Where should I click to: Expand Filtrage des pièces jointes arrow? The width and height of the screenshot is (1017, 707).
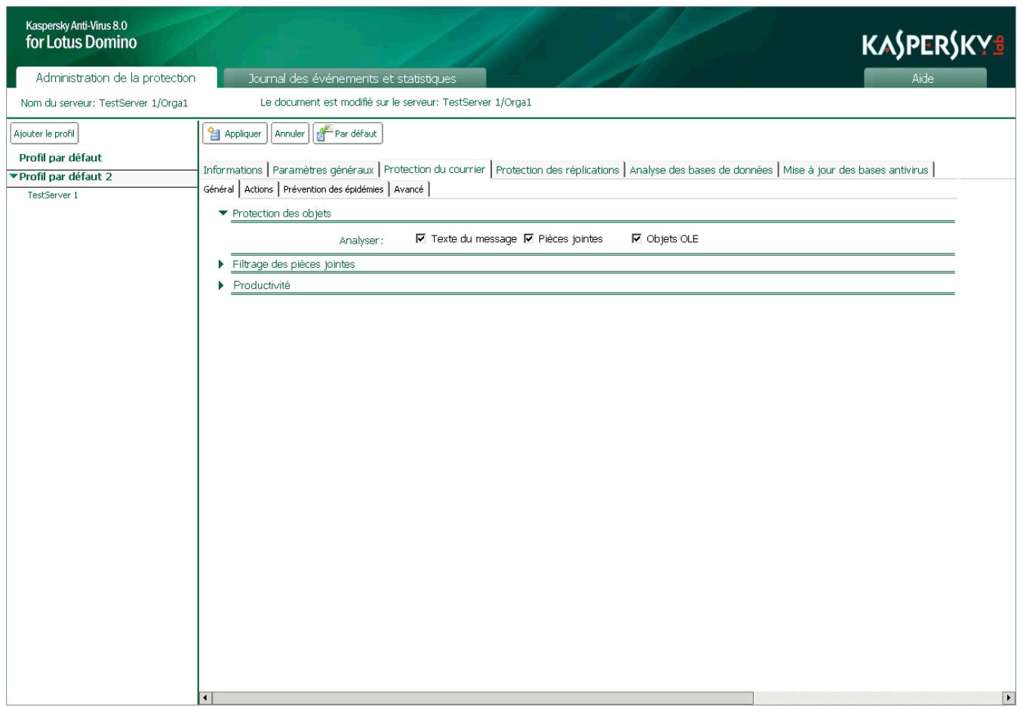pyautogui.click(x=221, y=264)
